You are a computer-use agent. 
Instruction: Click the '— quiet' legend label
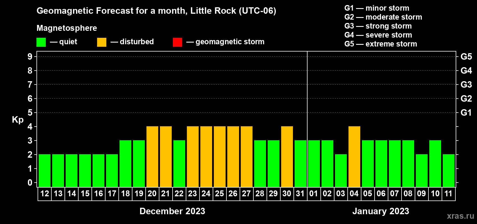(63, 42)
